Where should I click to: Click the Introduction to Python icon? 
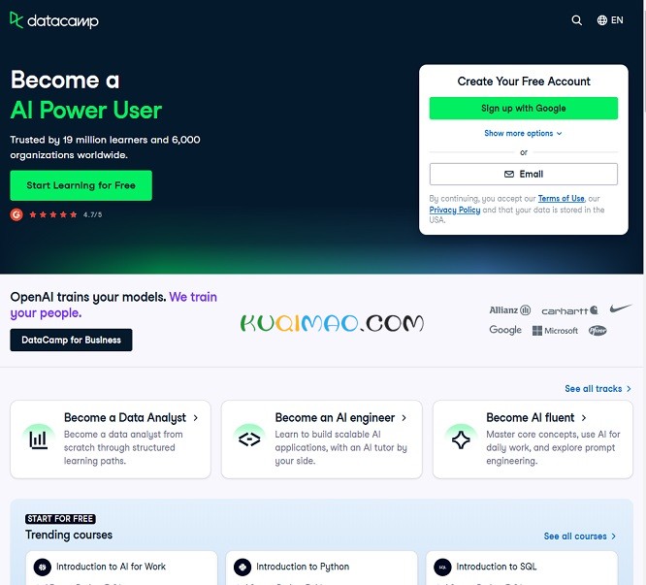242,567
